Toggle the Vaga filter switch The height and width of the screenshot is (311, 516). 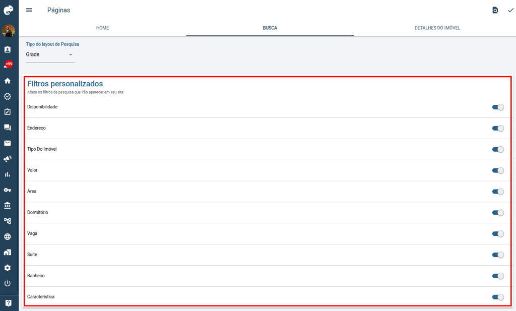click(498, 234)
